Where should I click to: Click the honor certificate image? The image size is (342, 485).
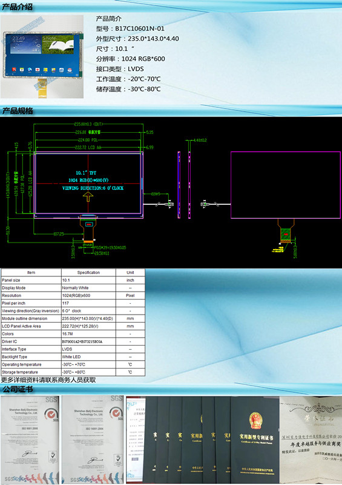tap(311, 440)
